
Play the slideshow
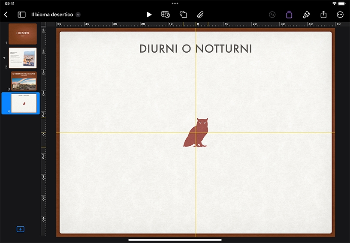tap(149, 15)
